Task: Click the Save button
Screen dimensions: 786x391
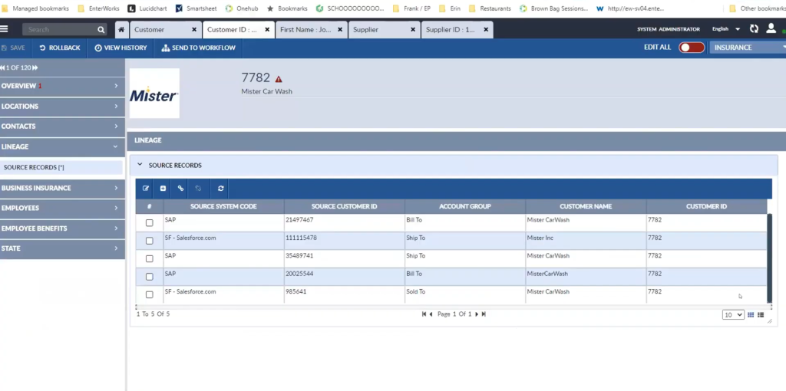Action: 13,48
